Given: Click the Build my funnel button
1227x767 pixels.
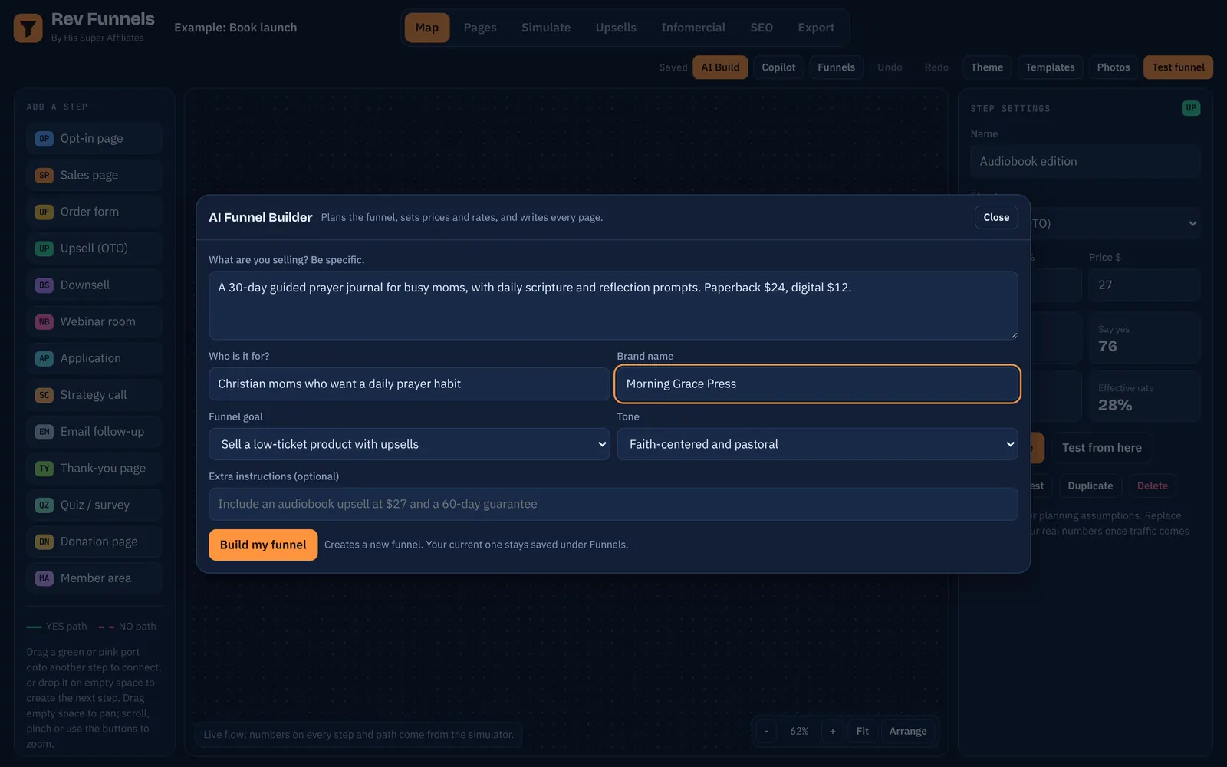Looking at the screenshot, I should tap(263, 545).
